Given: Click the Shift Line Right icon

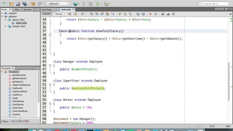Looking at the screenshot, I should coord(143,14).
